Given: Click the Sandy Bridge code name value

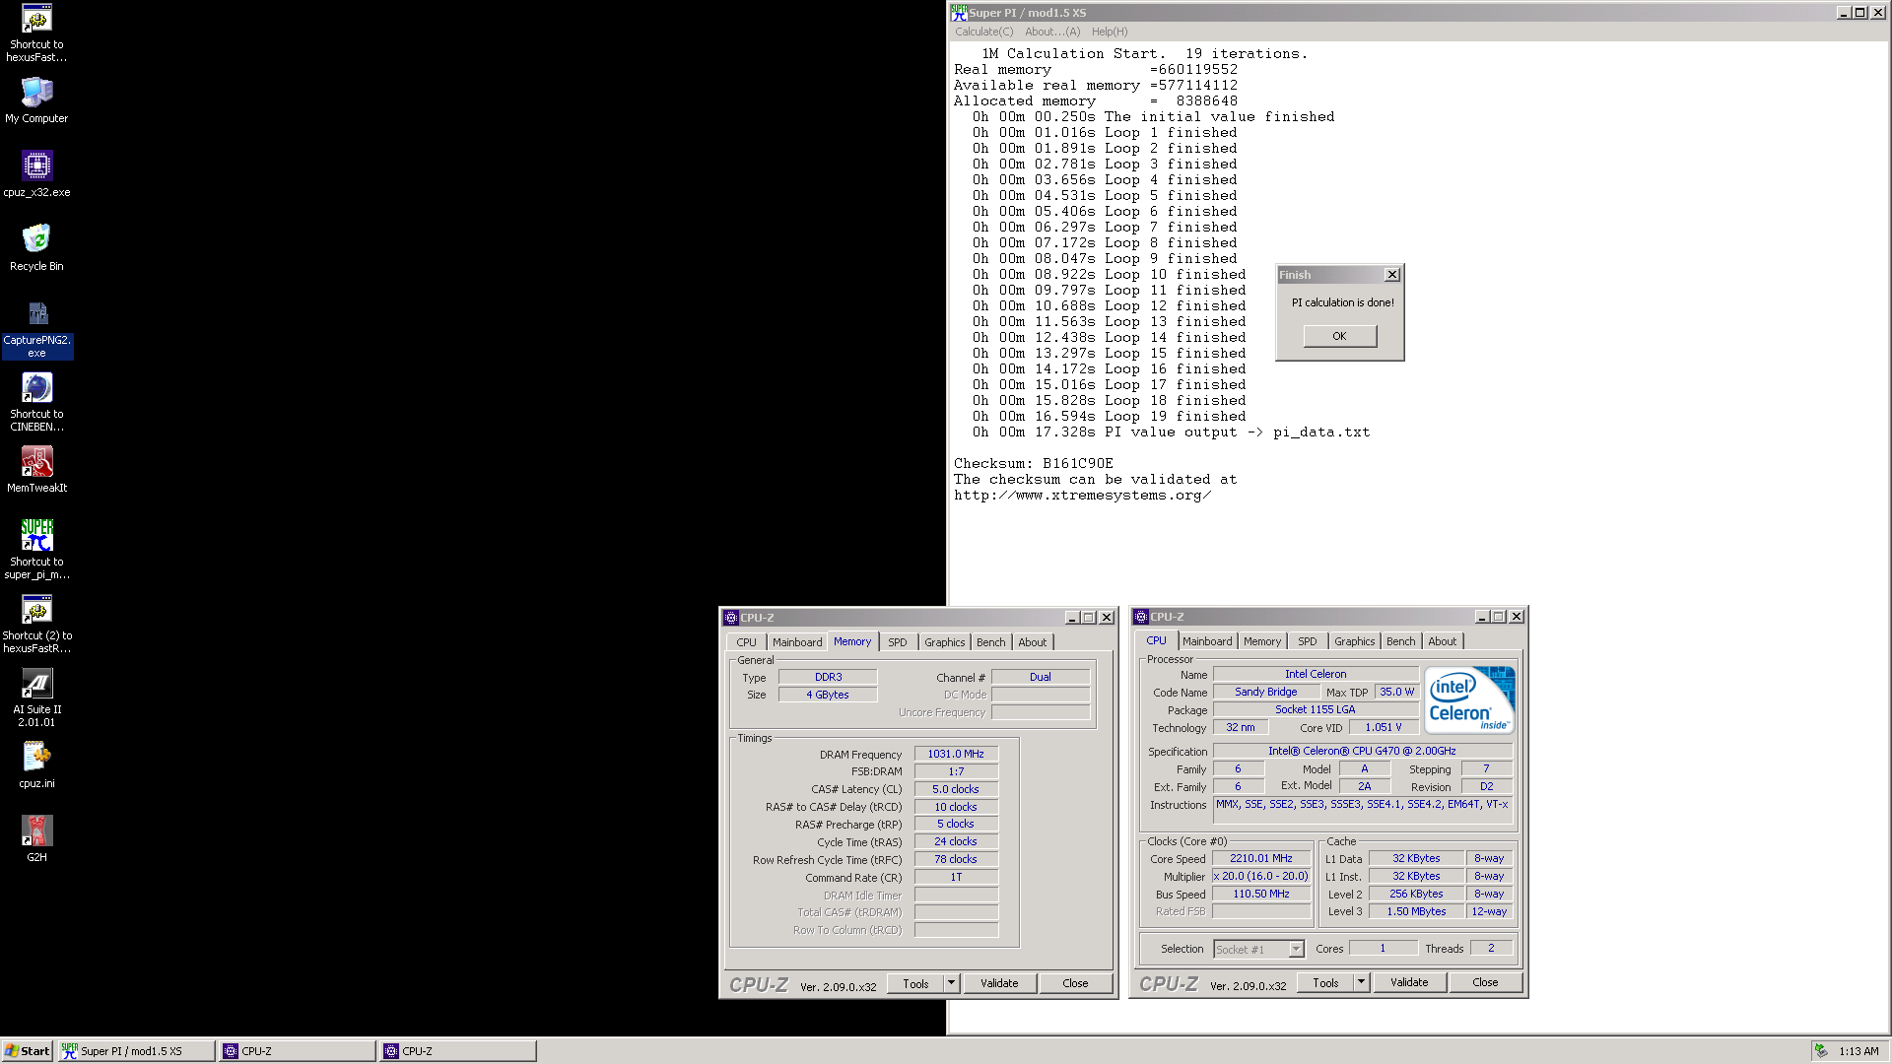Looking at the screenshot, I should point(1266,692).
